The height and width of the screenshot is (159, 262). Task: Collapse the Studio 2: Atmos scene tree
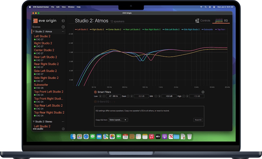(x=34, y=31)
